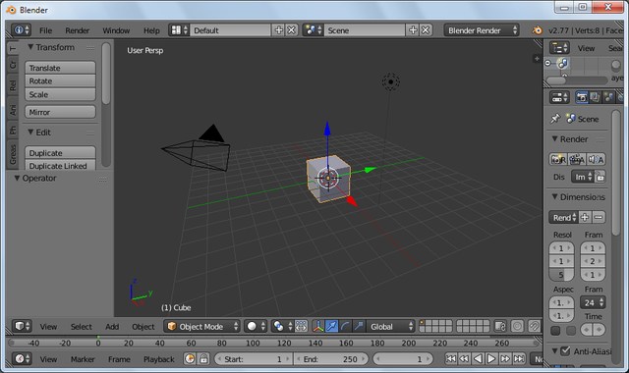This screenshot has height=373, width=629.
Task: Click the Blender logo in header
Action: pos(537,30)
